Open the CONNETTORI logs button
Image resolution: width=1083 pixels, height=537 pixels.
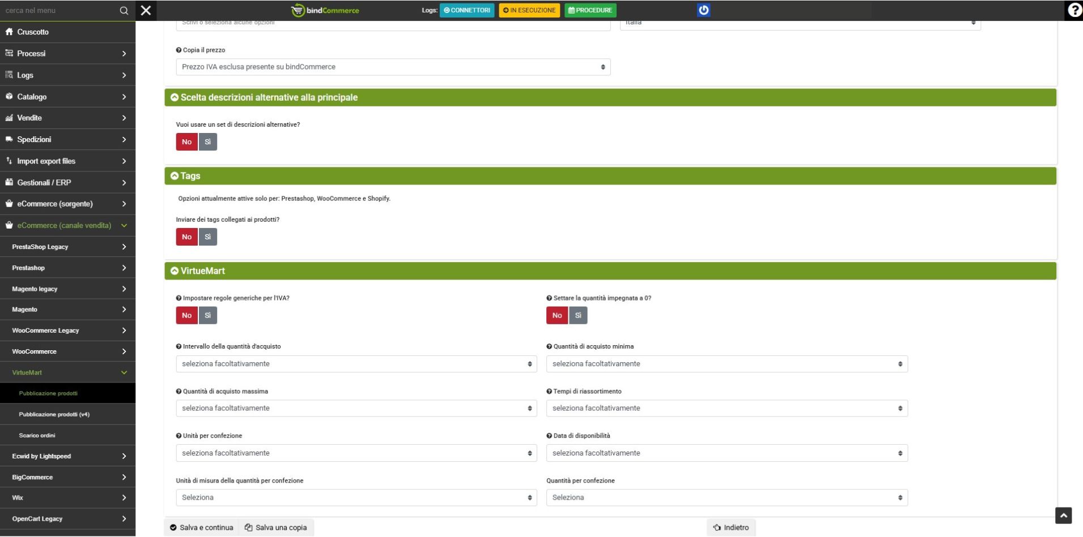(466, 10)
